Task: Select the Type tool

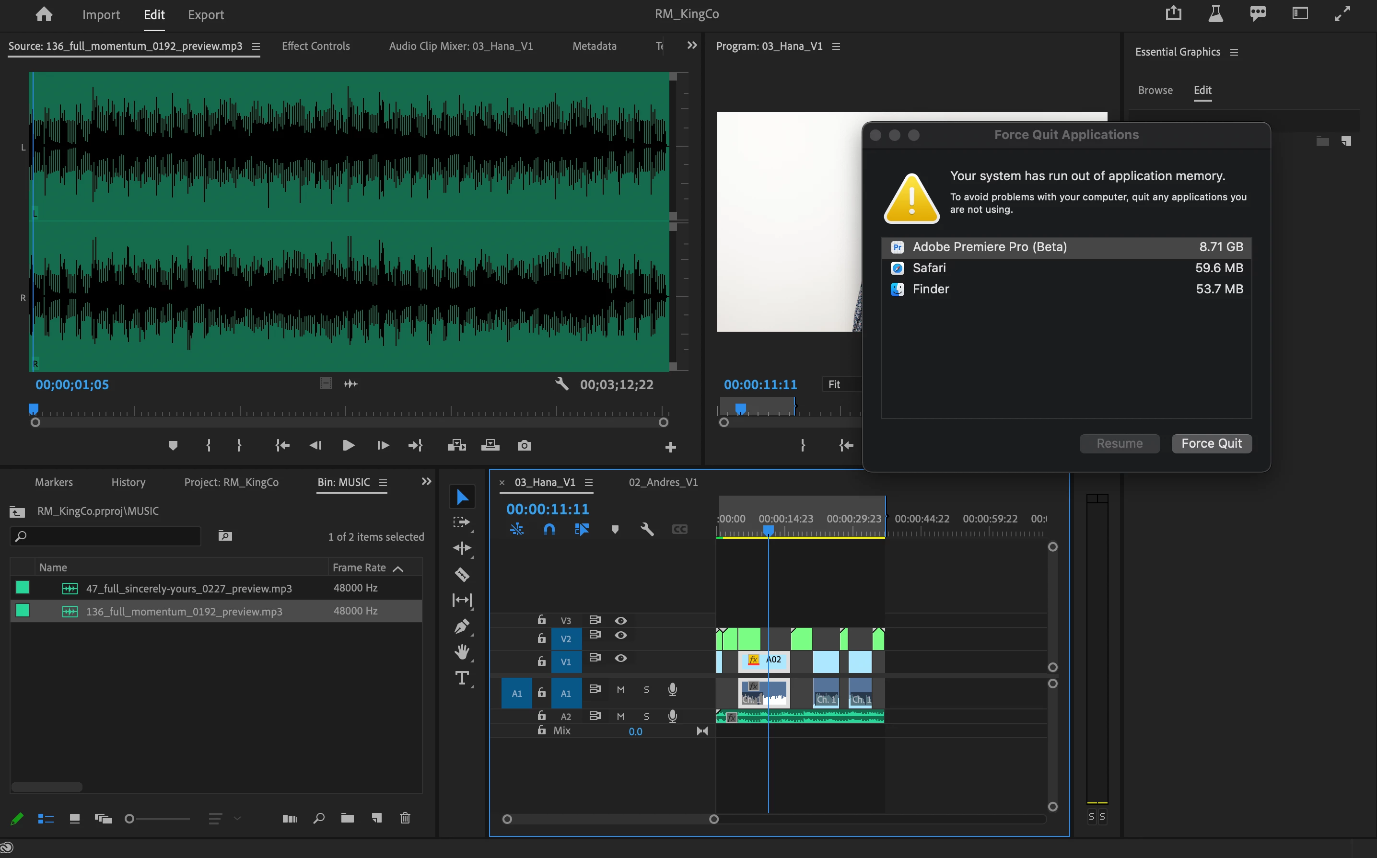Action: [x=461, y=678]
